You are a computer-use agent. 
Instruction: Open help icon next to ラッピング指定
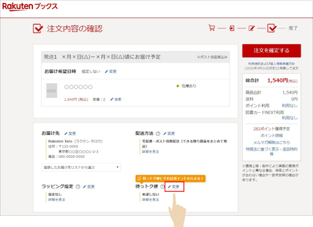[x=78, y=186]
